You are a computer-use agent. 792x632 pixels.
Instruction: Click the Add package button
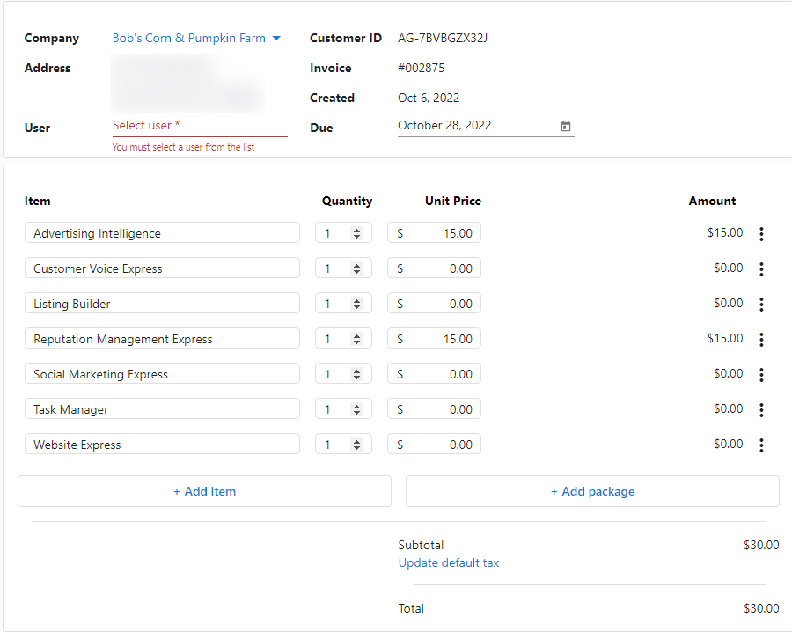591,491
